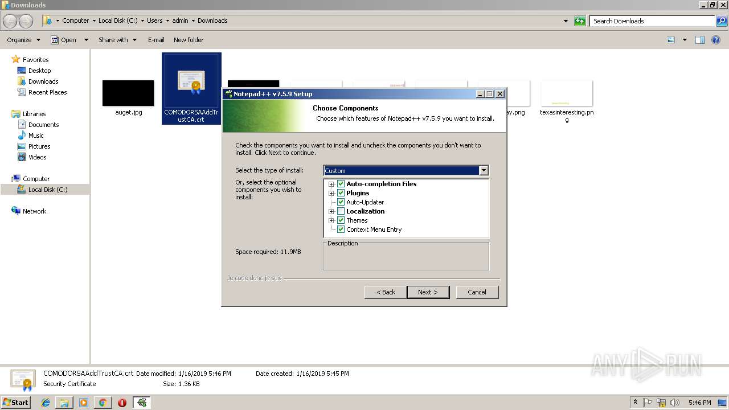Screen dimensions: 729x410
Task: Open the Start menu
Action: (15, 403)
